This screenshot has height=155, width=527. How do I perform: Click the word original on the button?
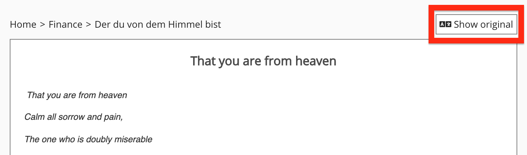tap(496, 25)
